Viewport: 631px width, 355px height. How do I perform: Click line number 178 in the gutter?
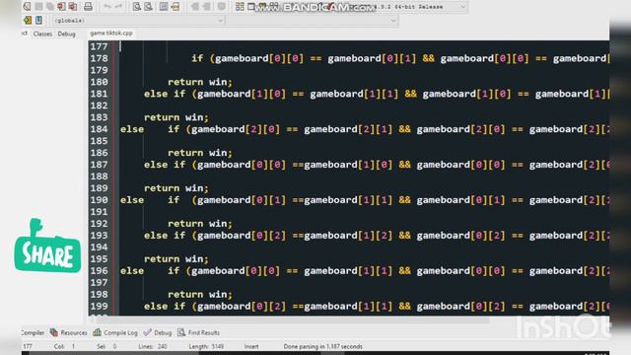pos(99,58)
